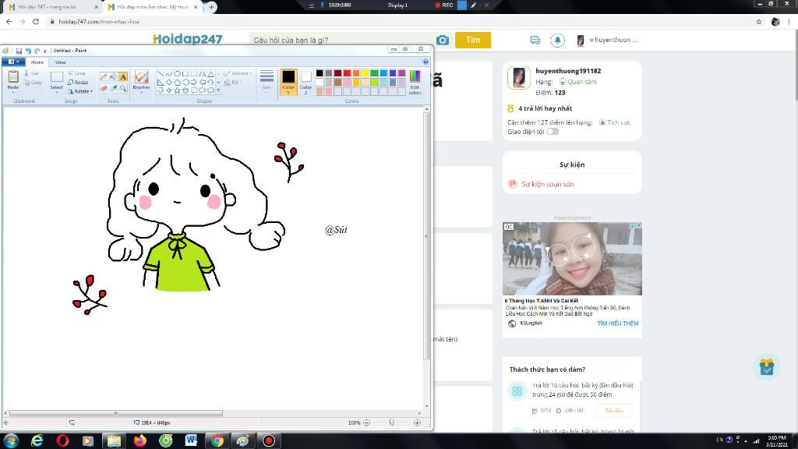Select the Fill with color bucket tool
798x449 pixels.
point(114,77)
